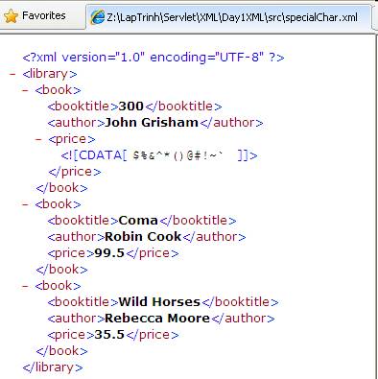Click the opening library tag
Image resolution: width=378 pixels, height=379 pixels.
coord(50,74)
